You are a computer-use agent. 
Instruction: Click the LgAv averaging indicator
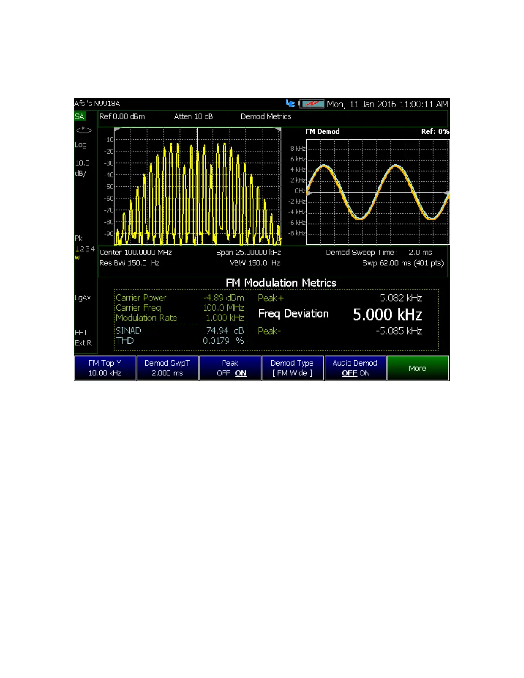(x=83, y=298)
